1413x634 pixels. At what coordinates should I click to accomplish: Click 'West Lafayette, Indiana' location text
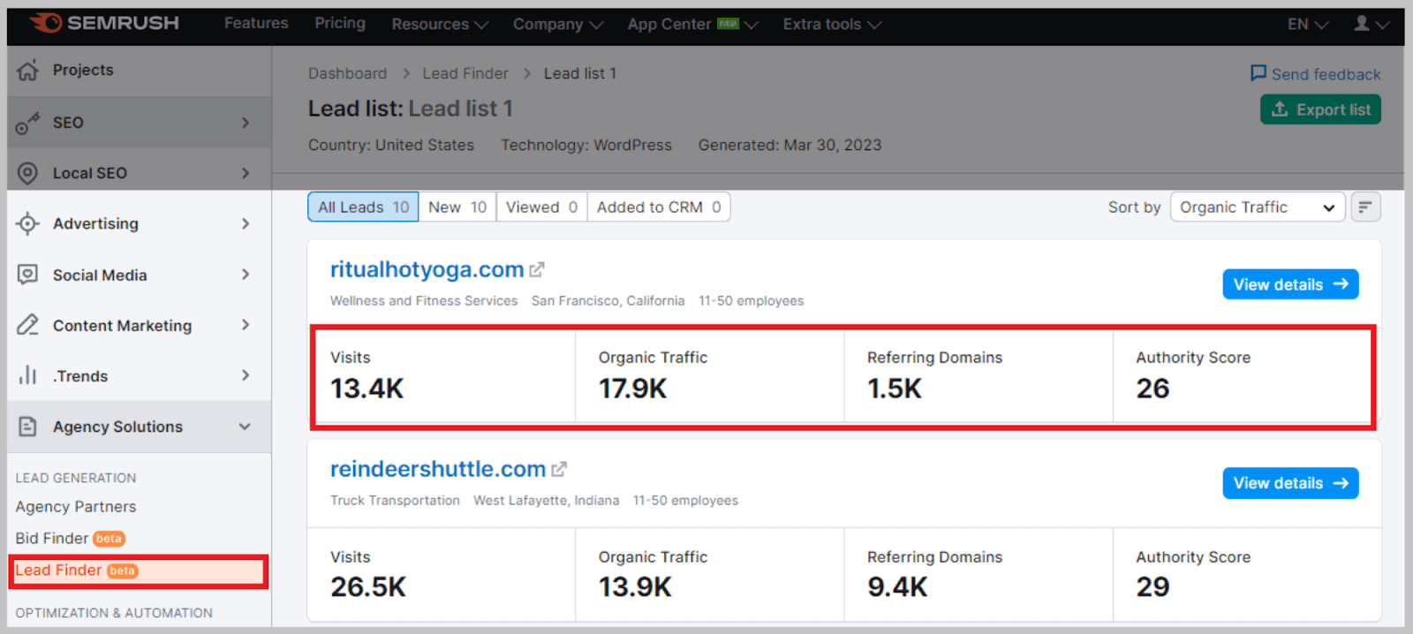click(x=547, y=501)
